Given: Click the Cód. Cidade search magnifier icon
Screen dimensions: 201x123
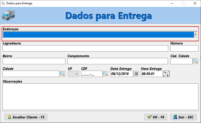Looking at the screenshot, I should pos(195,61).
